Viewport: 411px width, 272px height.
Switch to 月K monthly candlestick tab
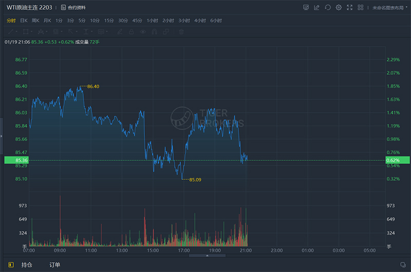(47, 20)
